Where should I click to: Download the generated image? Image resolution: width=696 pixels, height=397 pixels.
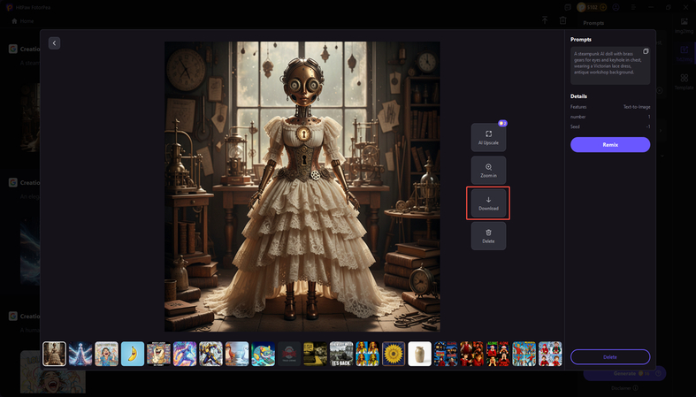[488, 202]
